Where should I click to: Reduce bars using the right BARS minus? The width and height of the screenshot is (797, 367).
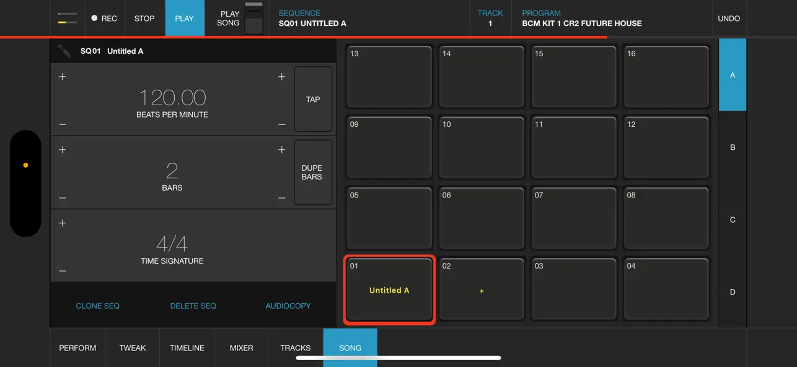(282, 198)
